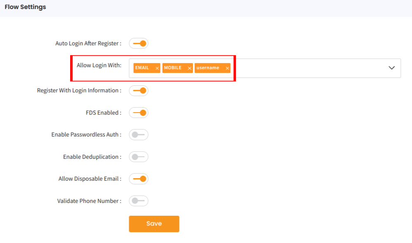This screenshot has width=412, height=243.
Task: Click the EMAIL tag chip
Action: (x=144, y=68)
